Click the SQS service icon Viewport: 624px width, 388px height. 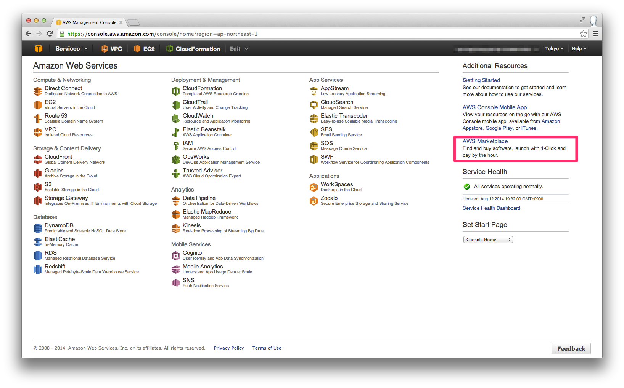click(x=314, y=146)
